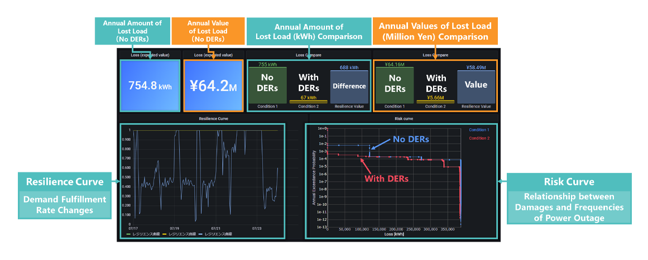Open the panel title menu above 754.8 kWh
The height and width of the screenshot is (260, 648).
point(150,55)
